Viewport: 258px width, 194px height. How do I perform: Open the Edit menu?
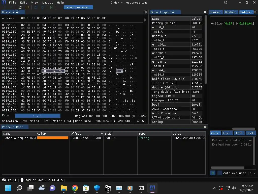[23, 3]
